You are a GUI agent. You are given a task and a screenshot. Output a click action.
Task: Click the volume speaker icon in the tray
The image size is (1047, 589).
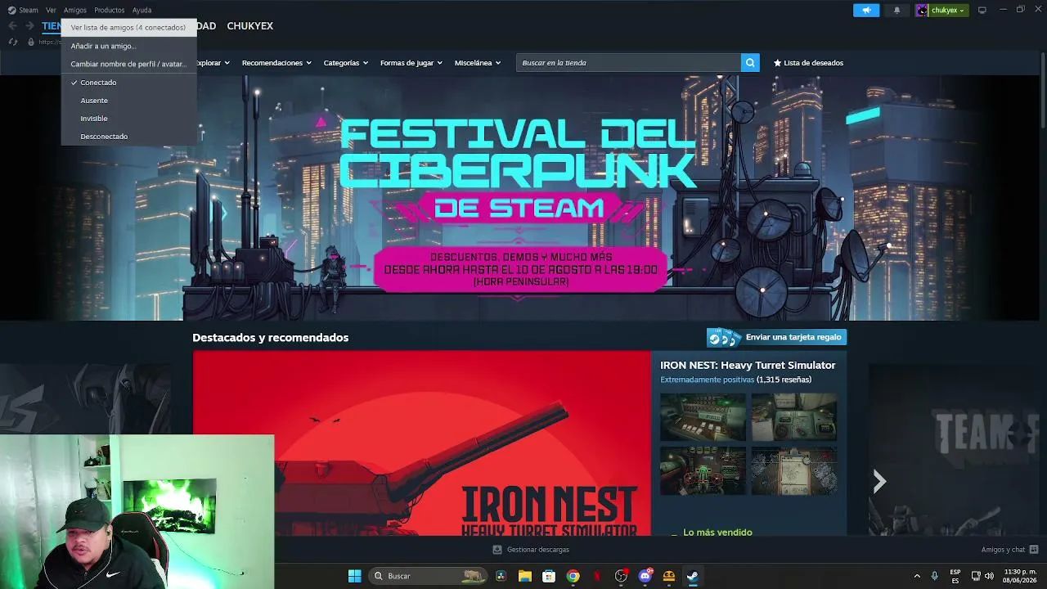tap(990, 576)
